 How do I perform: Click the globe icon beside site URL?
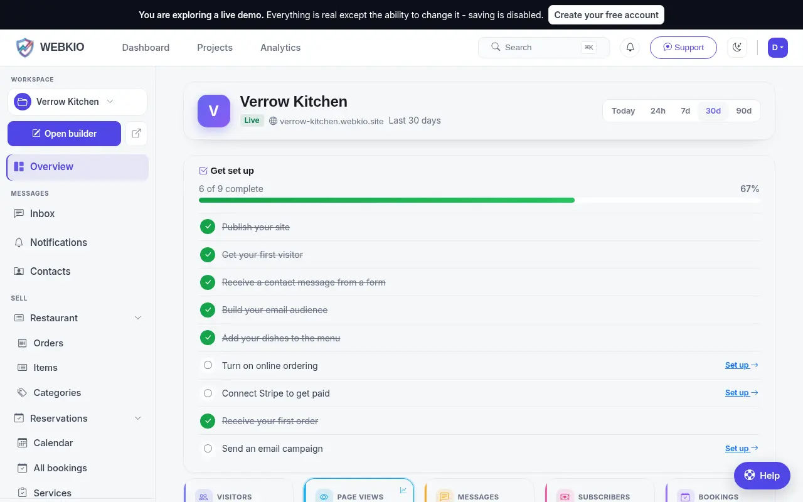point(273,121)
